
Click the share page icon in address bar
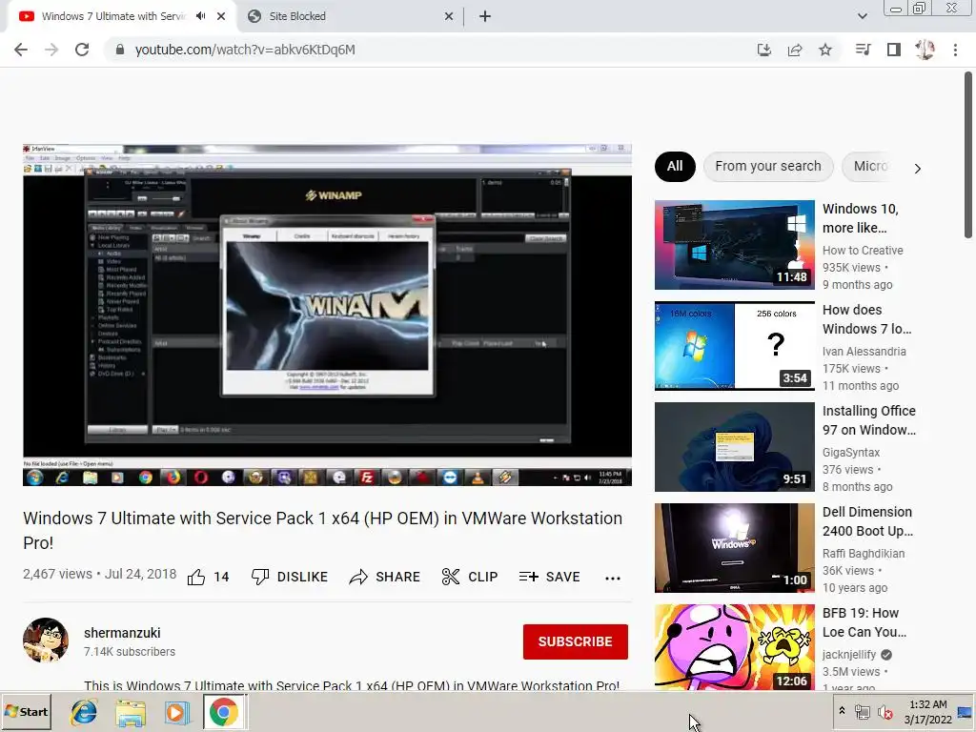tap(795, 50)
